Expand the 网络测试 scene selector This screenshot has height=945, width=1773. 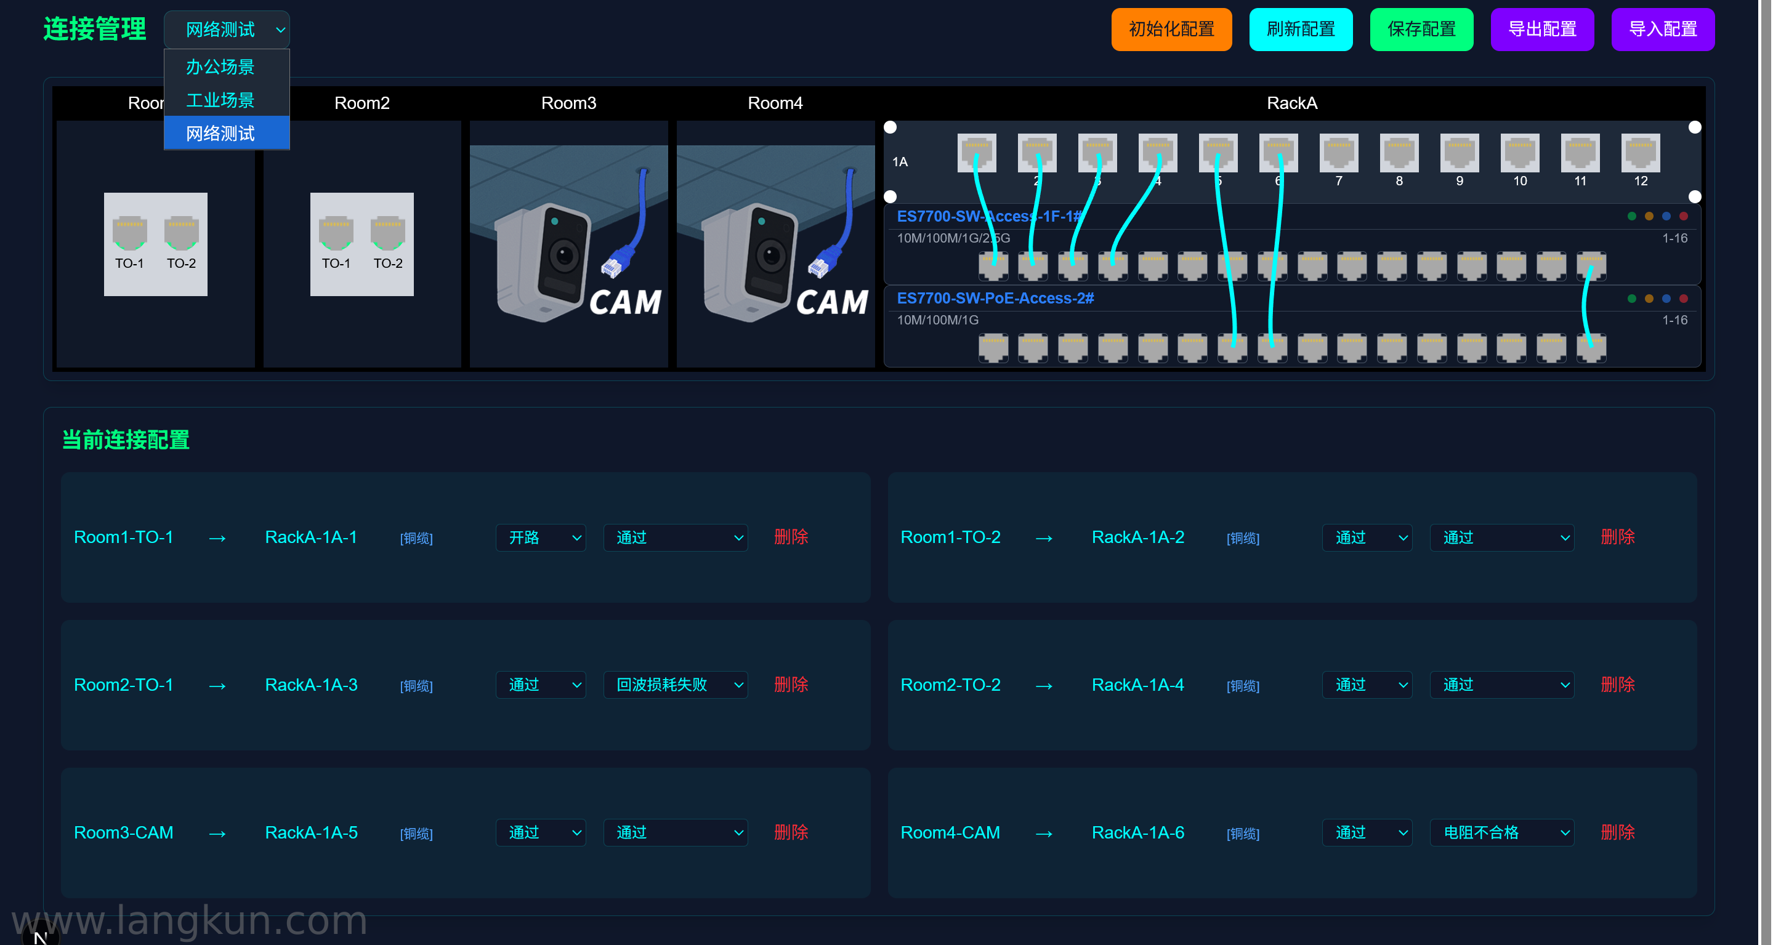tap(227, 30)
